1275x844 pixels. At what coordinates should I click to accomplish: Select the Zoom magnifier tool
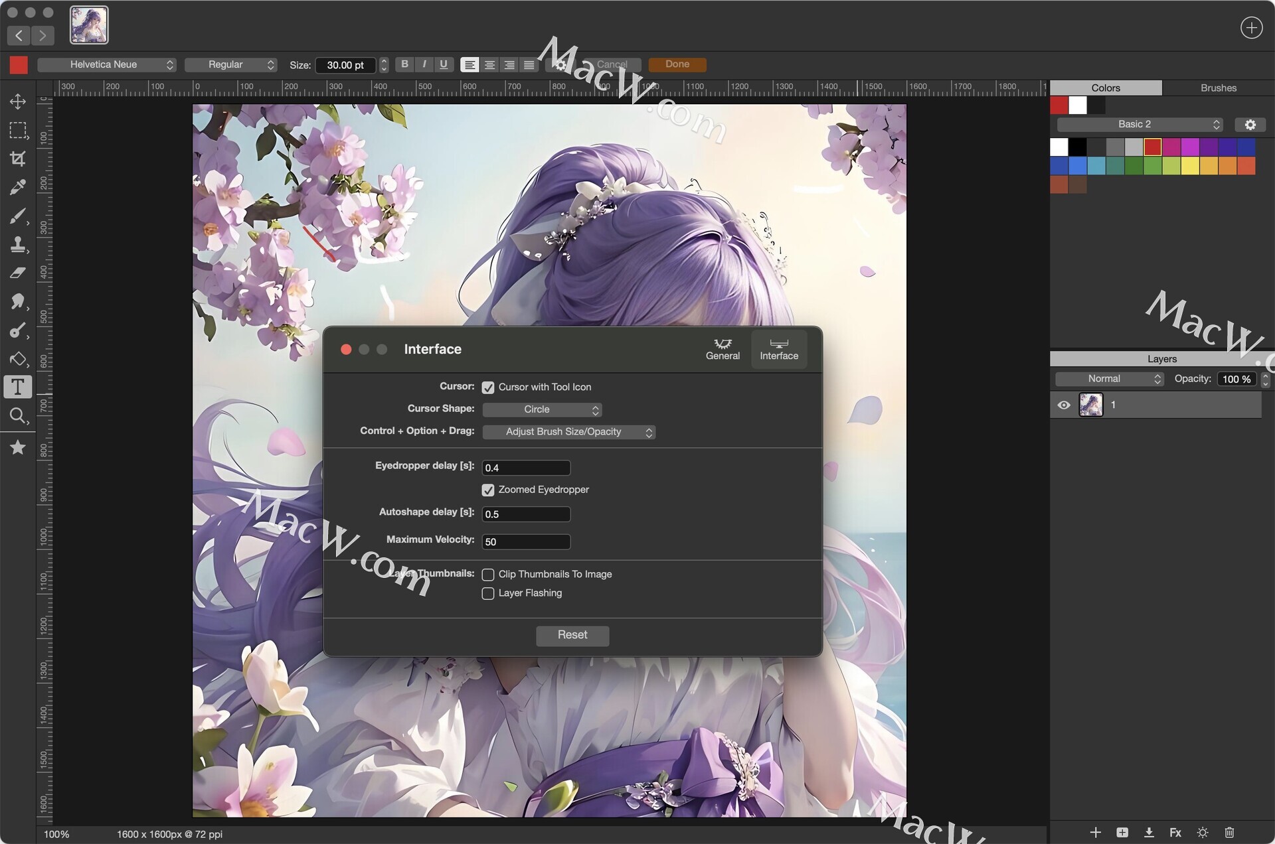click(x=18, y=416)
